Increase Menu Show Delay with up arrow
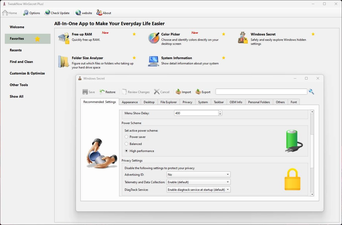The height and width of the screenshot is (225, 342). click(x=220, y=112)
